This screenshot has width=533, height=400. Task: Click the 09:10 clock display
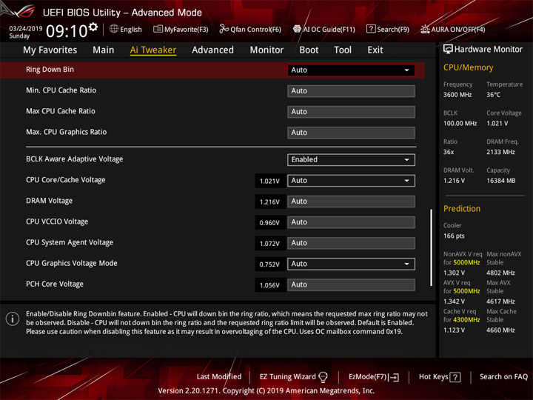point(67,31)
